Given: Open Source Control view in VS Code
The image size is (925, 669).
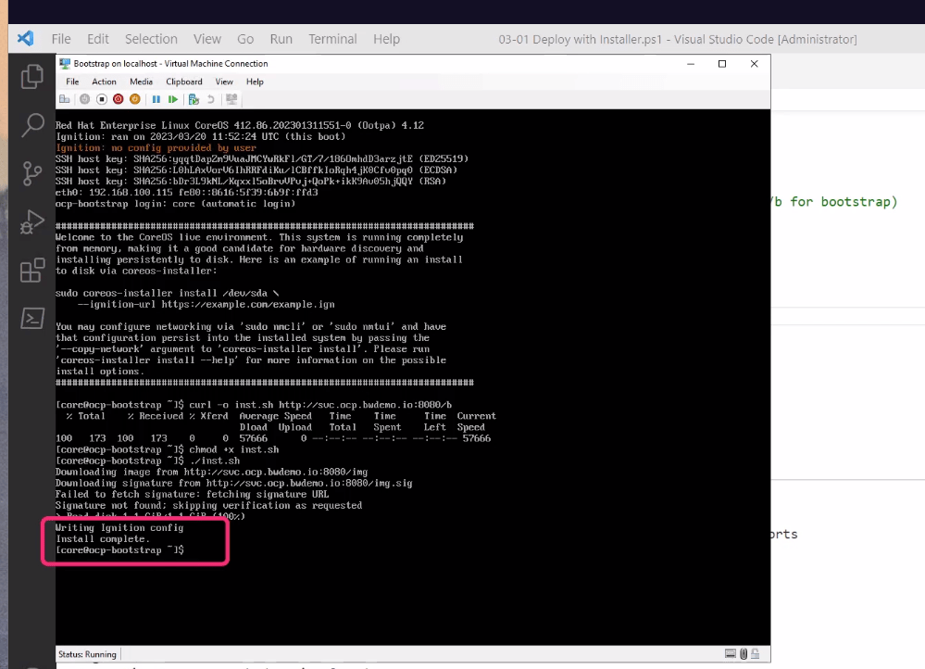Looking at the screenshot, I should [x=32, y=173].
